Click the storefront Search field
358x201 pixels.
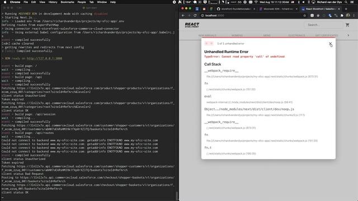coord(323,25)
